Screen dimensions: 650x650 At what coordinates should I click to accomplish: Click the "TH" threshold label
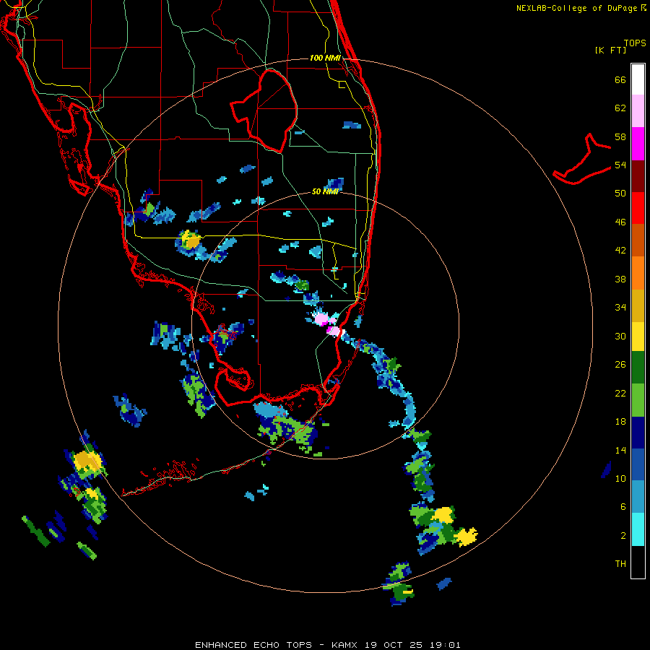click(x=620, y=563)
